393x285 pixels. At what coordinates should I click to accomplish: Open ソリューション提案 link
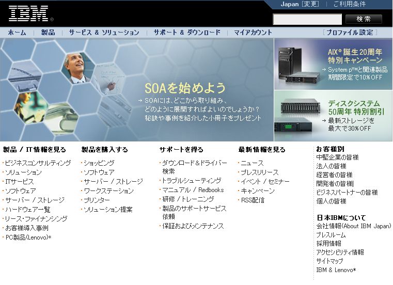coord(108,210)
